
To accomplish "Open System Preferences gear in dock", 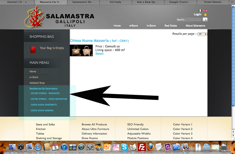I will [90, 147].
